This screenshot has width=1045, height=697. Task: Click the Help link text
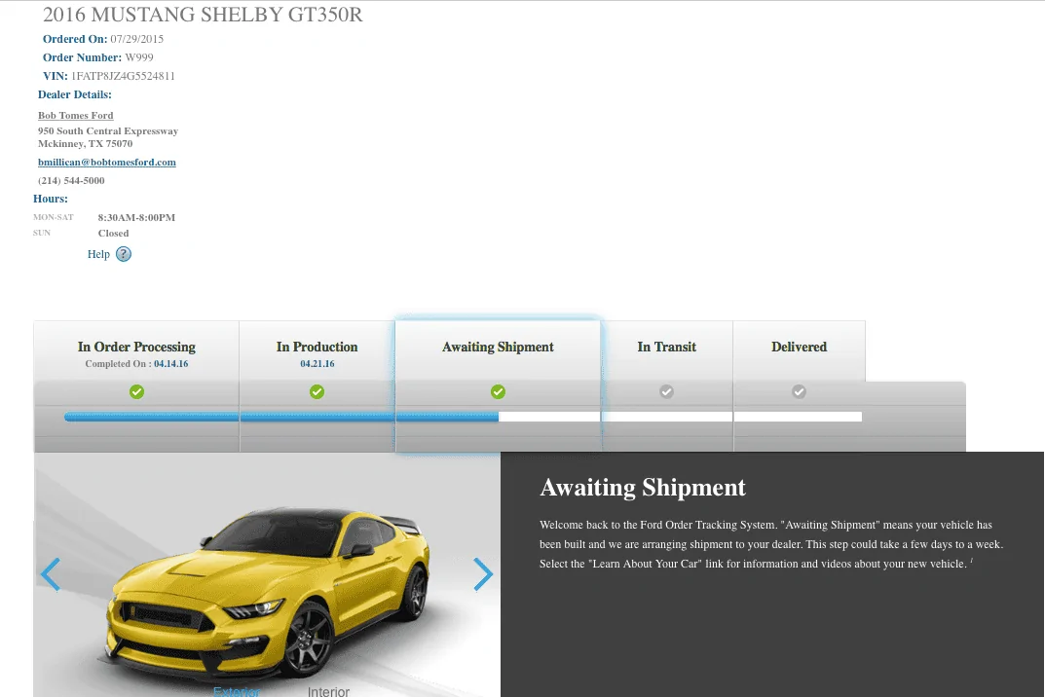tap(98, 254)
